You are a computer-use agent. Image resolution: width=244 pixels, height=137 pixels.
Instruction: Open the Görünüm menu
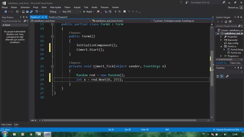pyautogui.click(x=25, y=7)
